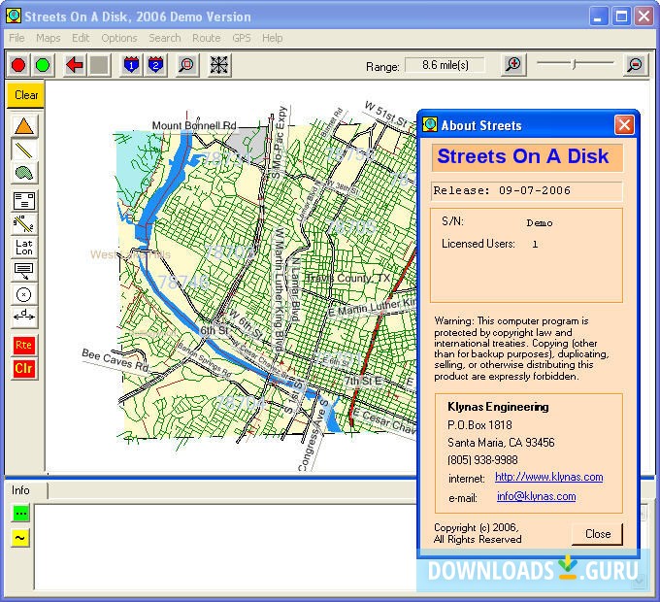The image size is (660, 602).
Task: Select the Info tab
Action: pyautogui.click(x=21, y=490)
